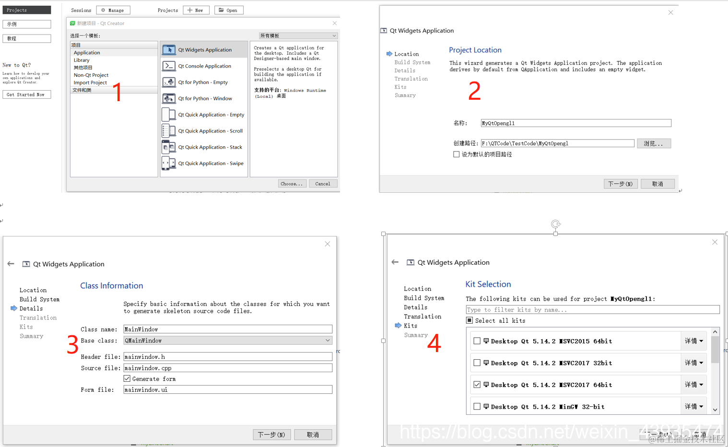
Task: Click the gear icon on Manage button
Action: pyautogui.click(x=103, y=10)
